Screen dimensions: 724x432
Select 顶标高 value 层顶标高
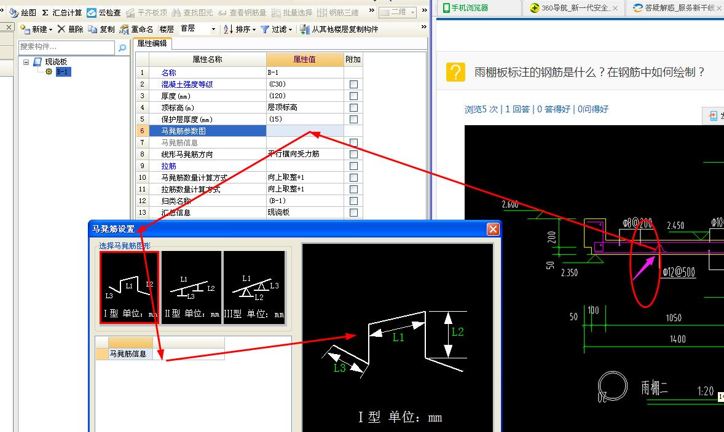[x=305, y=107]
